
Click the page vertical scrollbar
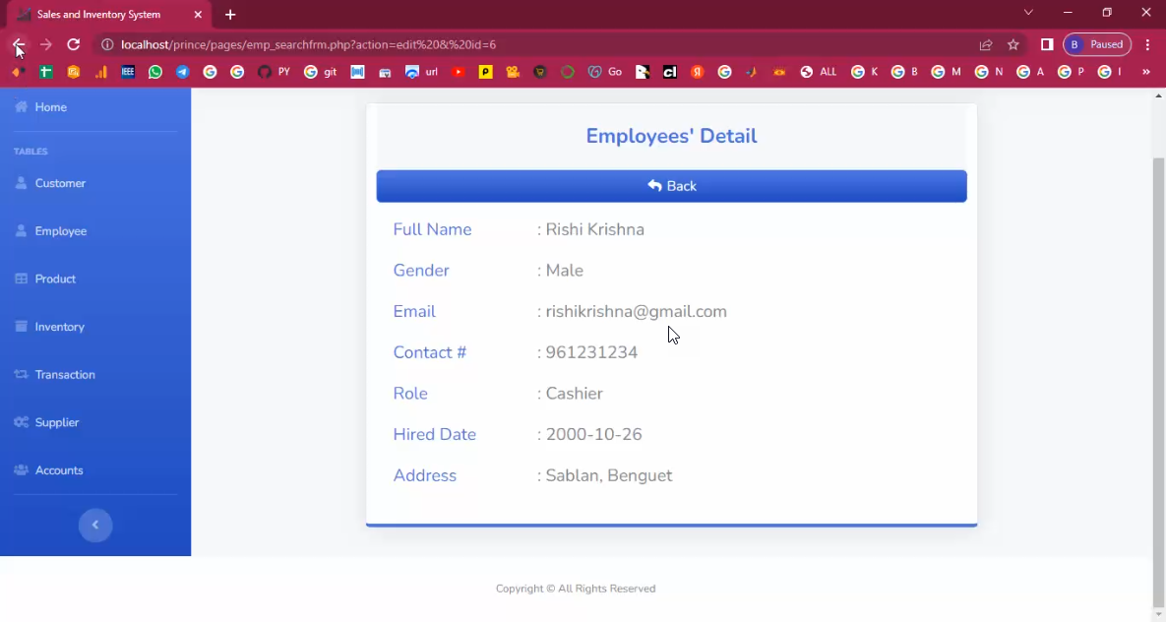tap(1158, 374)
